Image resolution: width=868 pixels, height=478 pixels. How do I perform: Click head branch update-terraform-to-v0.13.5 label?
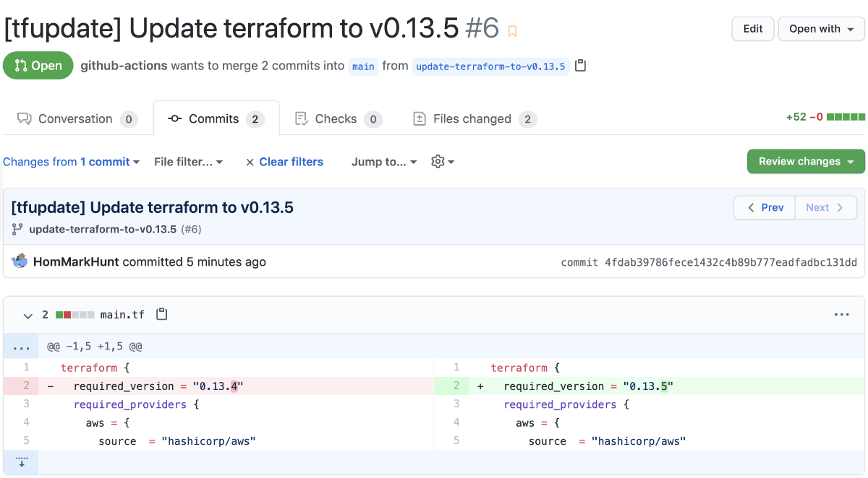point(490,66)
